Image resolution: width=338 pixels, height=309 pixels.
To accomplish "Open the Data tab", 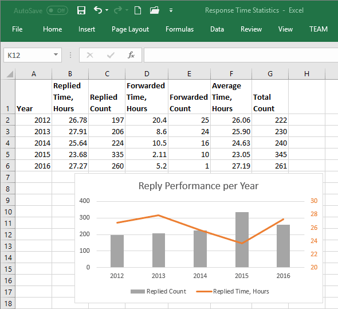I will [217, 29].
